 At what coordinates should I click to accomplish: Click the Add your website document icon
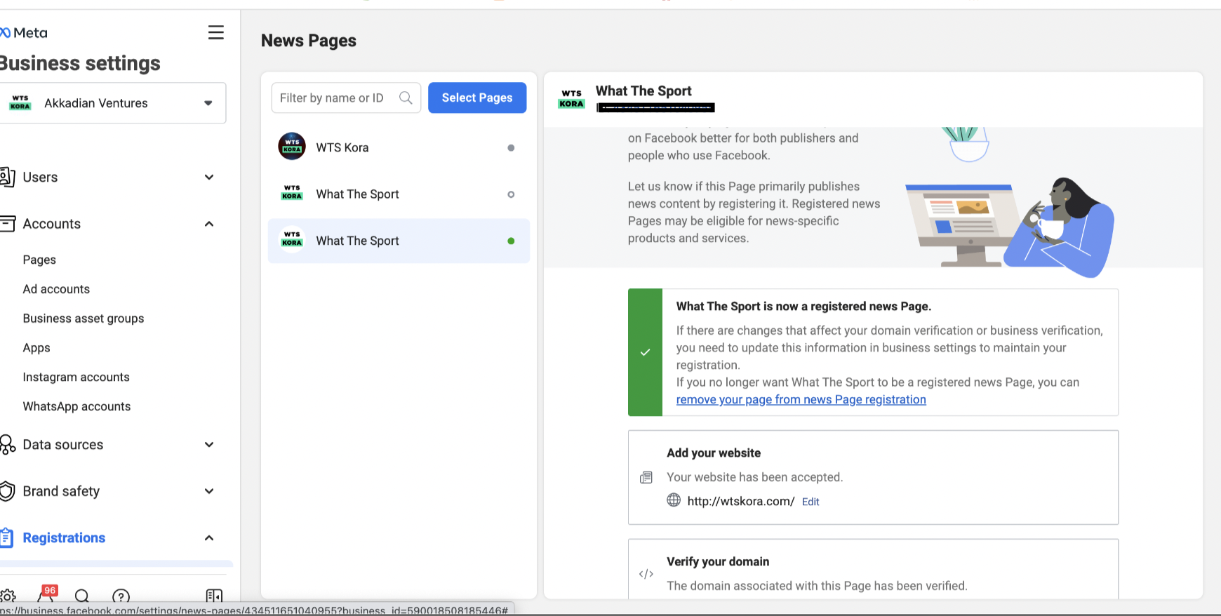click(646, 478)
